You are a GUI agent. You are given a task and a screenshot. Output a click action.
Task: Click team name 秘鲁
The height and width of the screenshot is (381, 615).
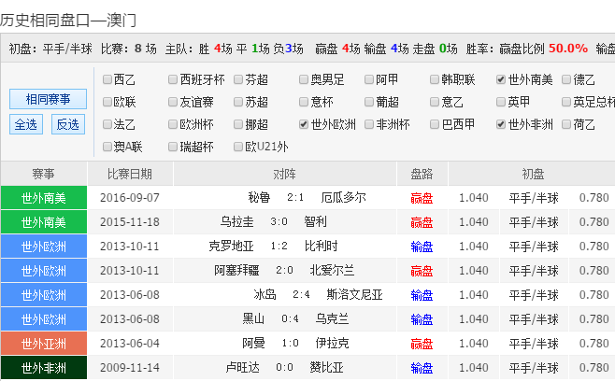click(x=259, y=197)
